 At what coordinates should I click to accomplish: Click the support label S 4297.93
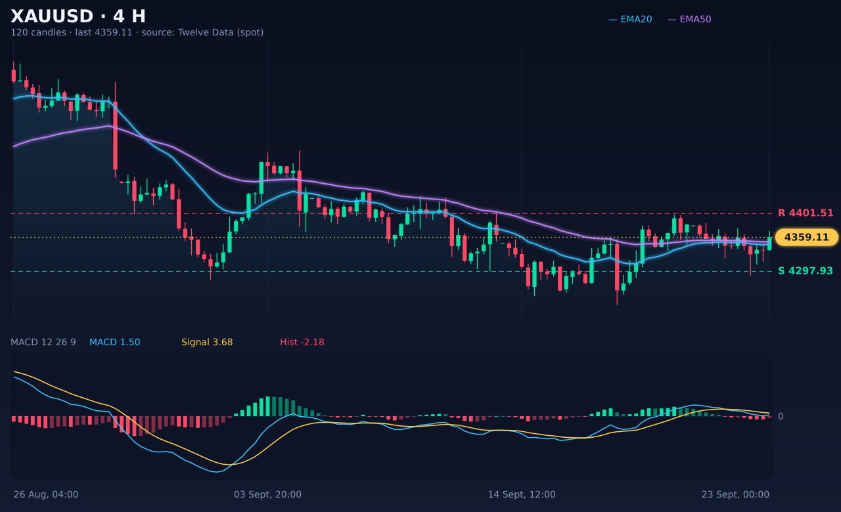(x=806, y=270)
